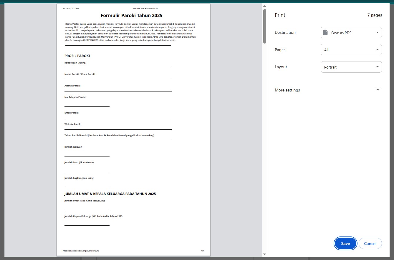
Task: Click the "1/7" page number in preview
Action: click(x=202, y=251)
